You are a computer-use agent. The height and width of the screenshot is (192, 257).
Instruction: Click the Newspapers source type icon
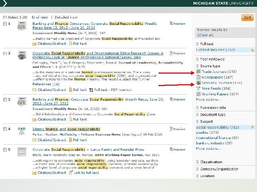[x=198, y=77]
